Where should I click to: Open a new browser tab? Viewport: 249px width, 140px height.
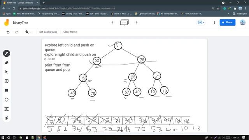(x=44, y=3)
